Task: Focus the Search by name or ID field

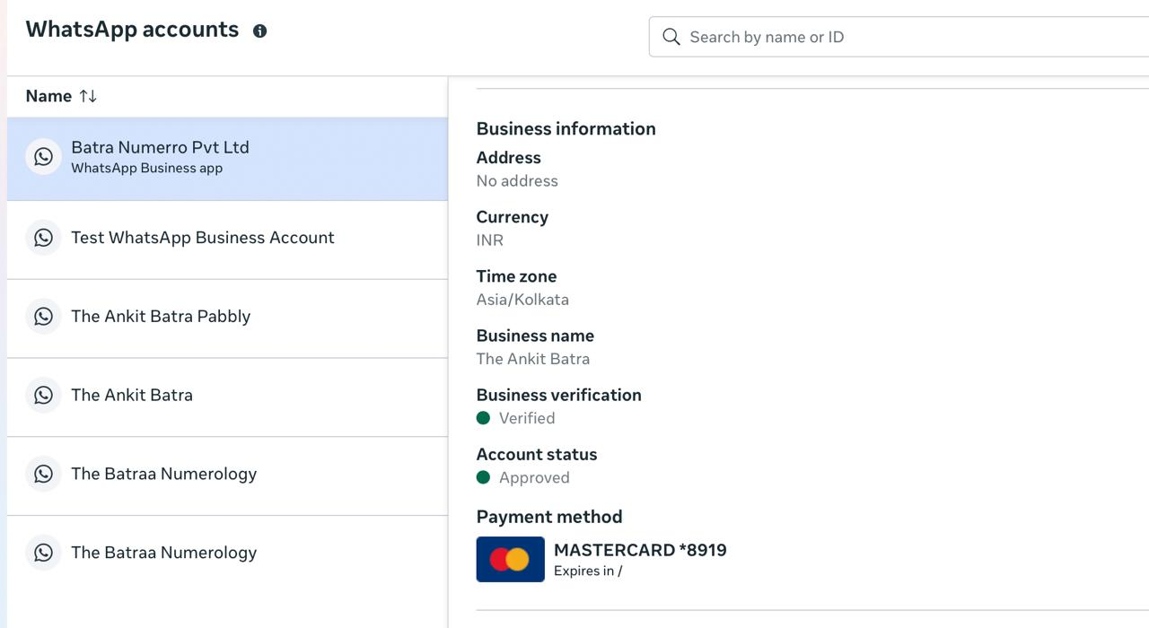Action: (x=898, y=37)
